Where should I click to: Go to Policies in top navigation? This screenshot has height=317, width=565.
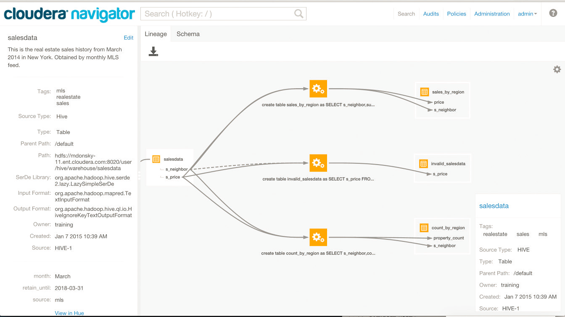click(456, 14)
